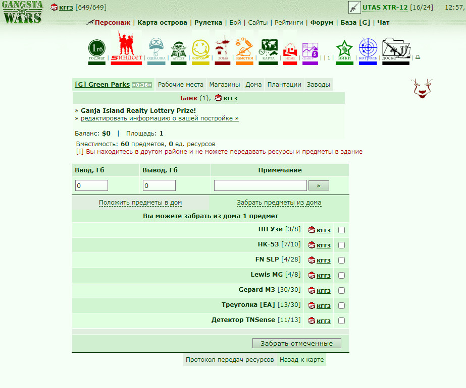The height and width of the screenshot is (388, 466).
Task: Check the Lewis MG item checkbox
Action: [x=341, y=276]
